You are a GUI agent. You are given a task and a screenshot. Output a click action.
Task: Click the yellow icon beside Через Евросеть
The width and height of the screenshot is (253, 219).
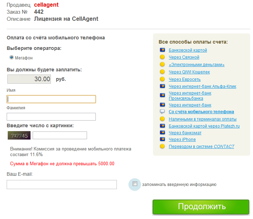click(162, 79)
